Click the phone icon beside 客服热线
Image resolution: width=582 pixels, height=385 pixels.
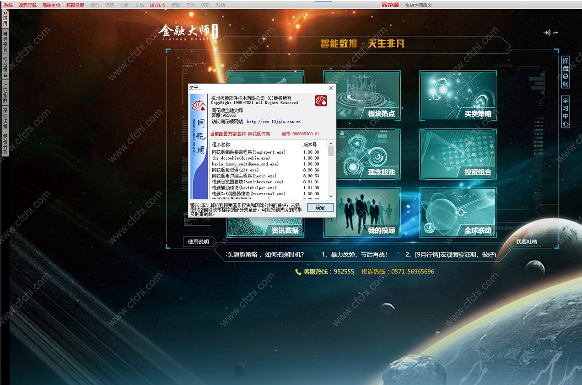point(298,272)
